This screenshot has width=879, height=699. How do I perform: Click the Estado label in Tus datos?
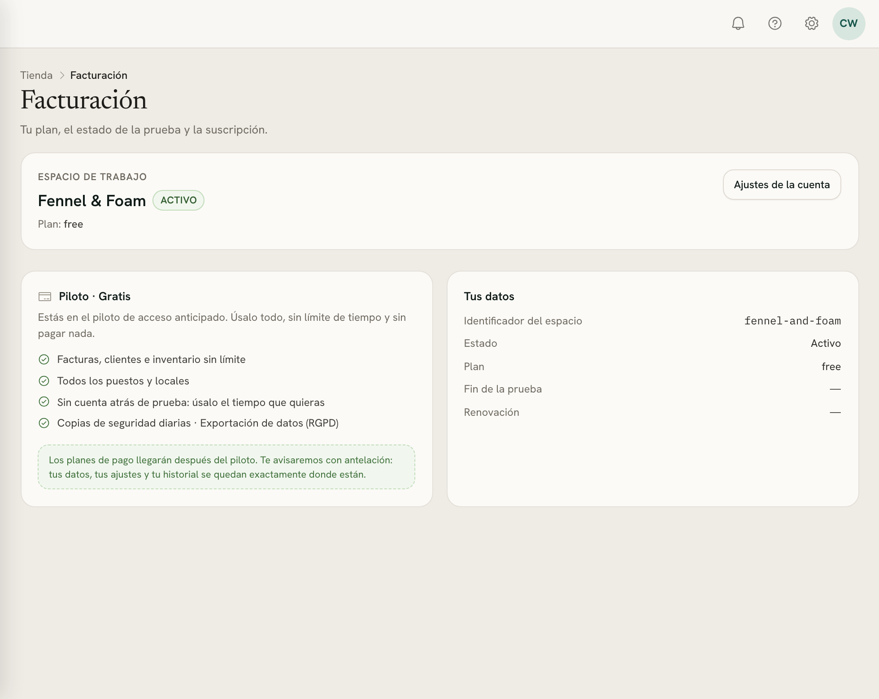coord(480,343)
